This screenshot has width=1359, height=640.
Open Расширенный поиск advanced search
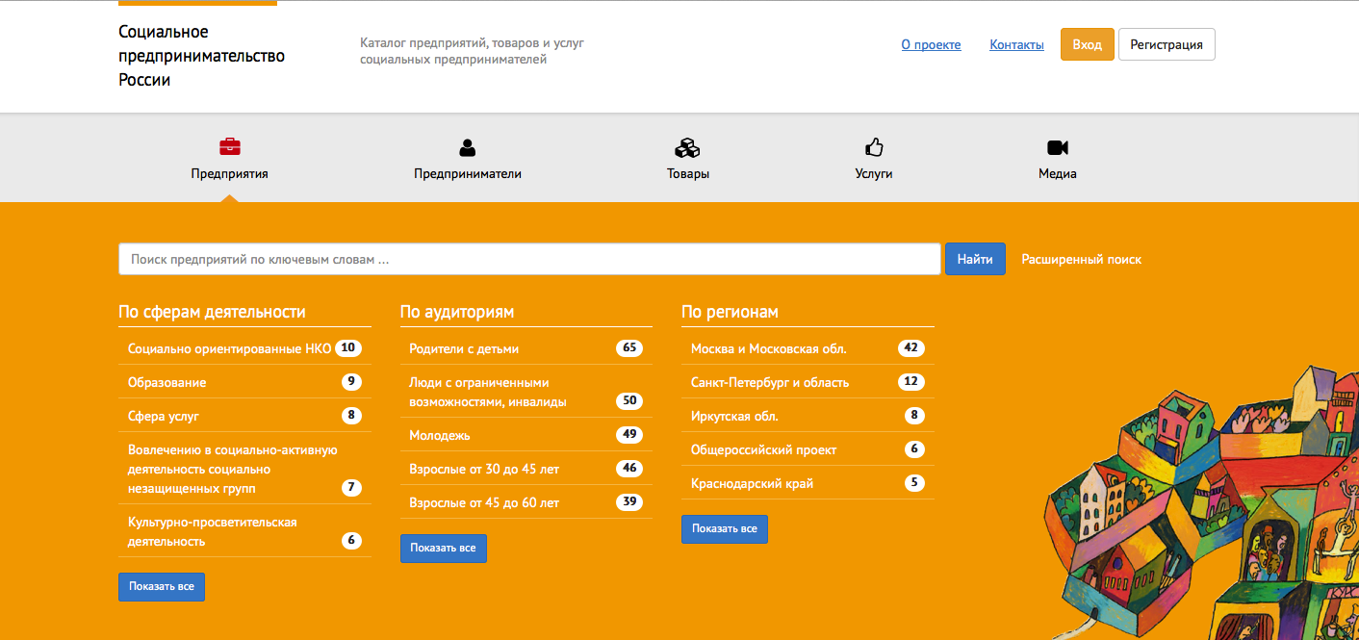(1082, 259)
